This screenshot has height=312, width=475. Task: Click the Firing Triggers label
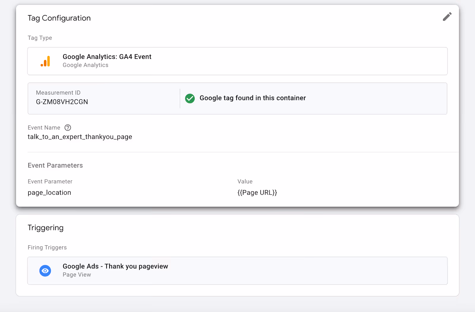(47, 248)
